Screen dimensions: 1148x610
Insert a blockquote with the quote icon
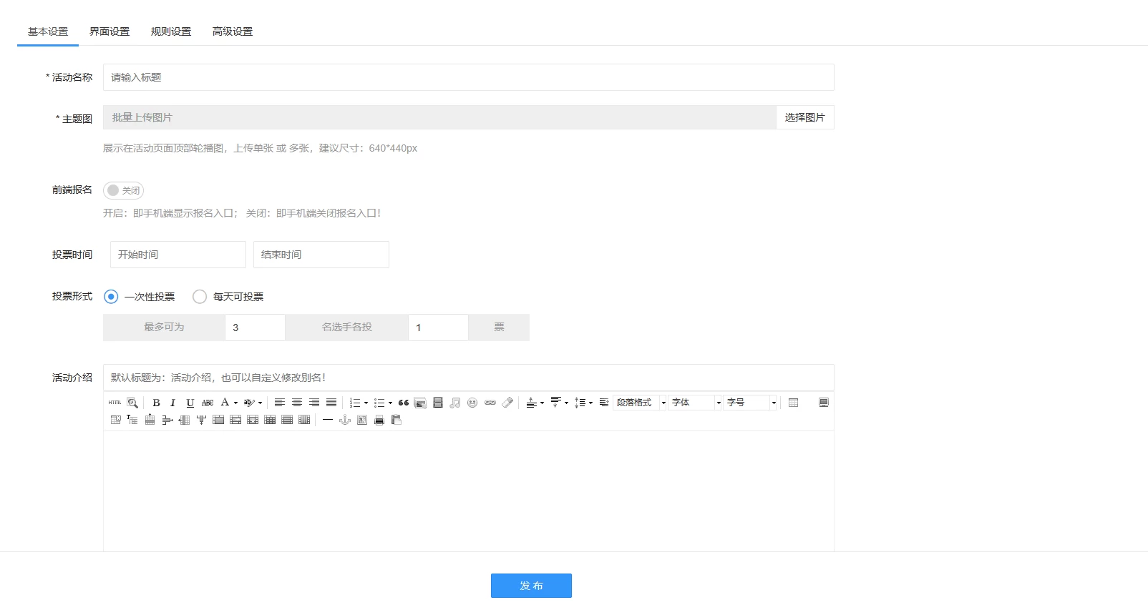[404, 403]
